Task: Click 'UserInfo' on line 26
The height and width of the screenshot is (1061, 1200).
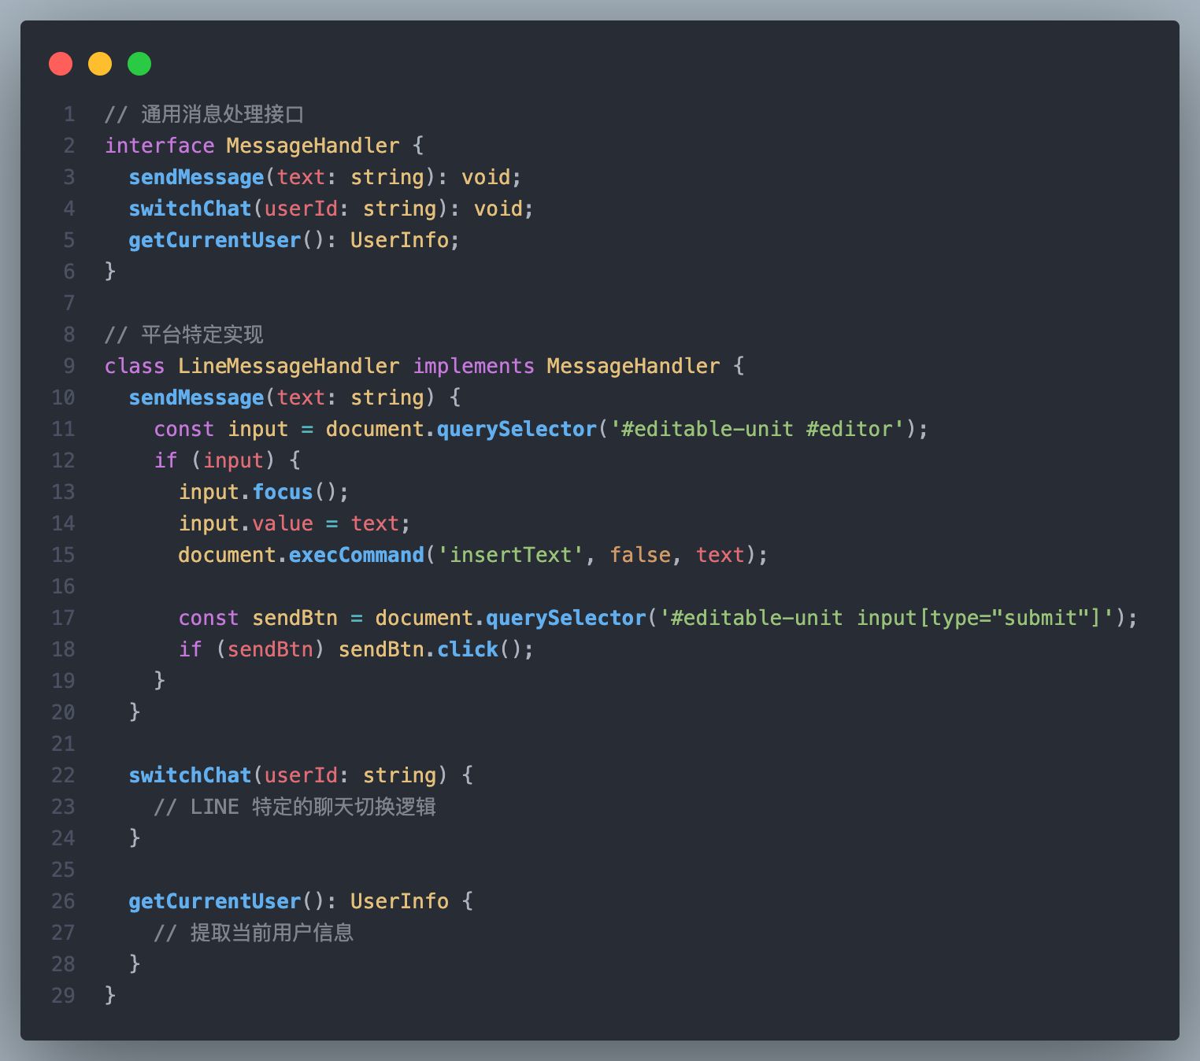Action: coord(399,901)
